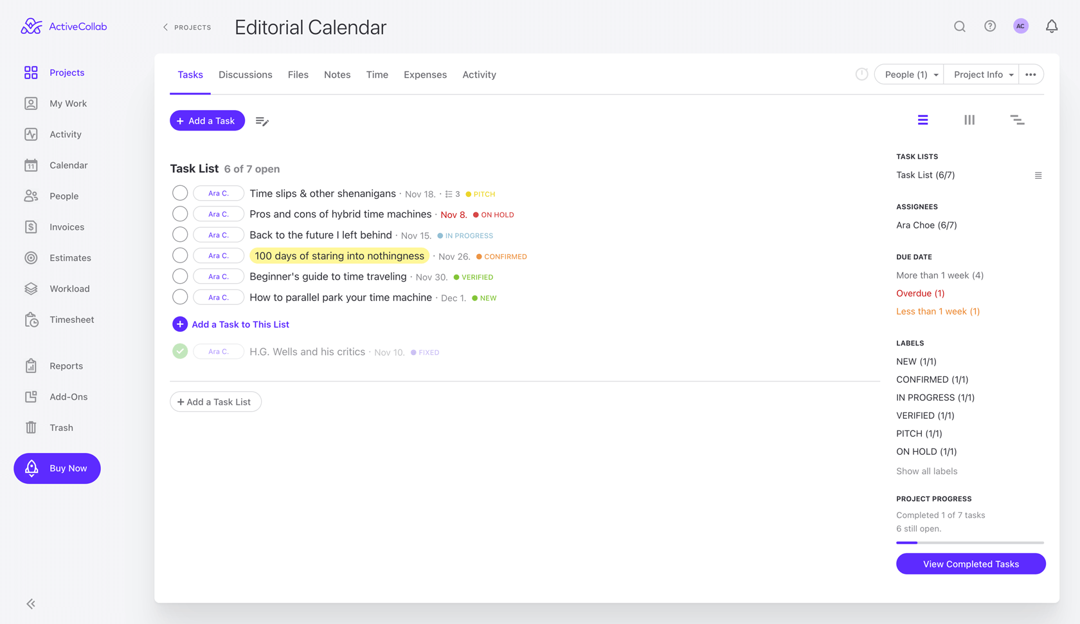
Task: Click the project progress bar
Action: click(x=969, y=543)
